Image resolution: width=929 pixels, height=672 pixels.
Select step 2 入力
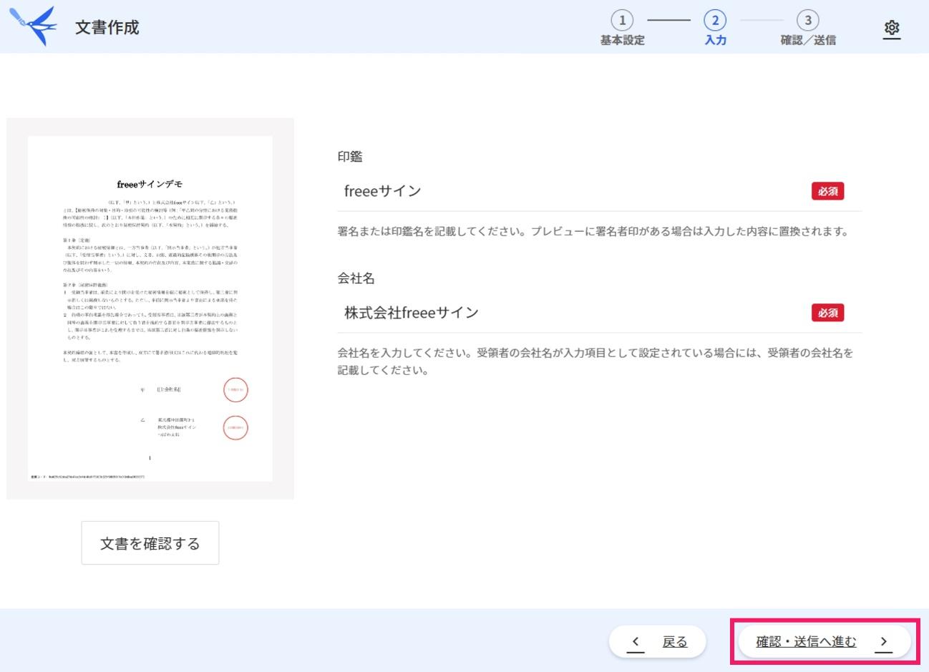coord(715,29)
